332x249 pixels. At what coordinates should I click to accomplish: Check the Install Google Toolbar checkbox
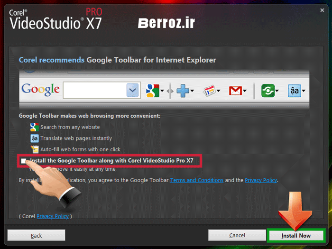click(x=24, y=161)
